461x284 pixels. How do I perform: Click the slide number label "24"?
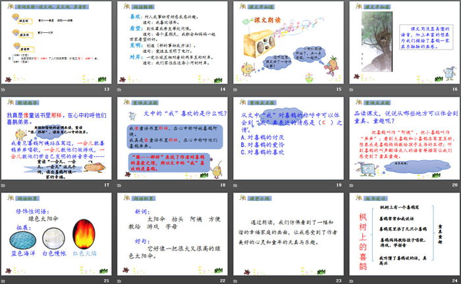click(455, 281)
